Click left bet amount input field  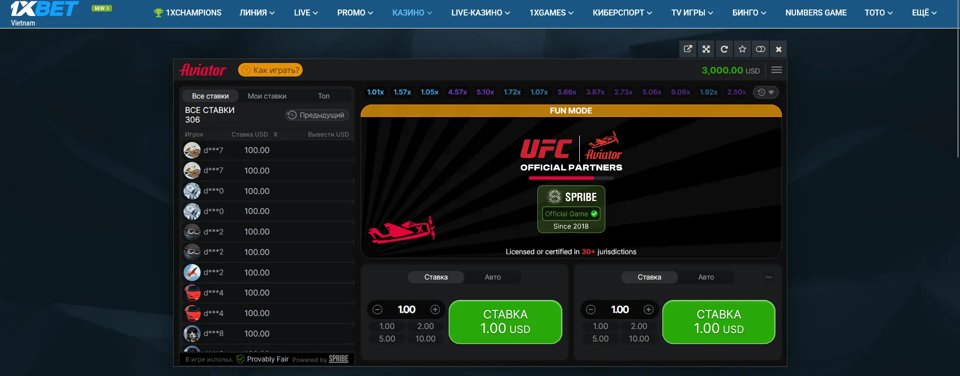pyautogui.click(x=406, y=309)
